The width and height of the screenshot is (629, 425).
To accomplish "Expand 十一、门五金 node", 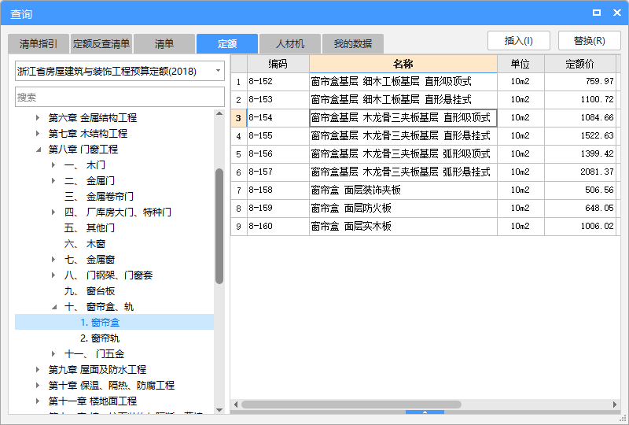I will pyautogui.click(x=53, y=354).
